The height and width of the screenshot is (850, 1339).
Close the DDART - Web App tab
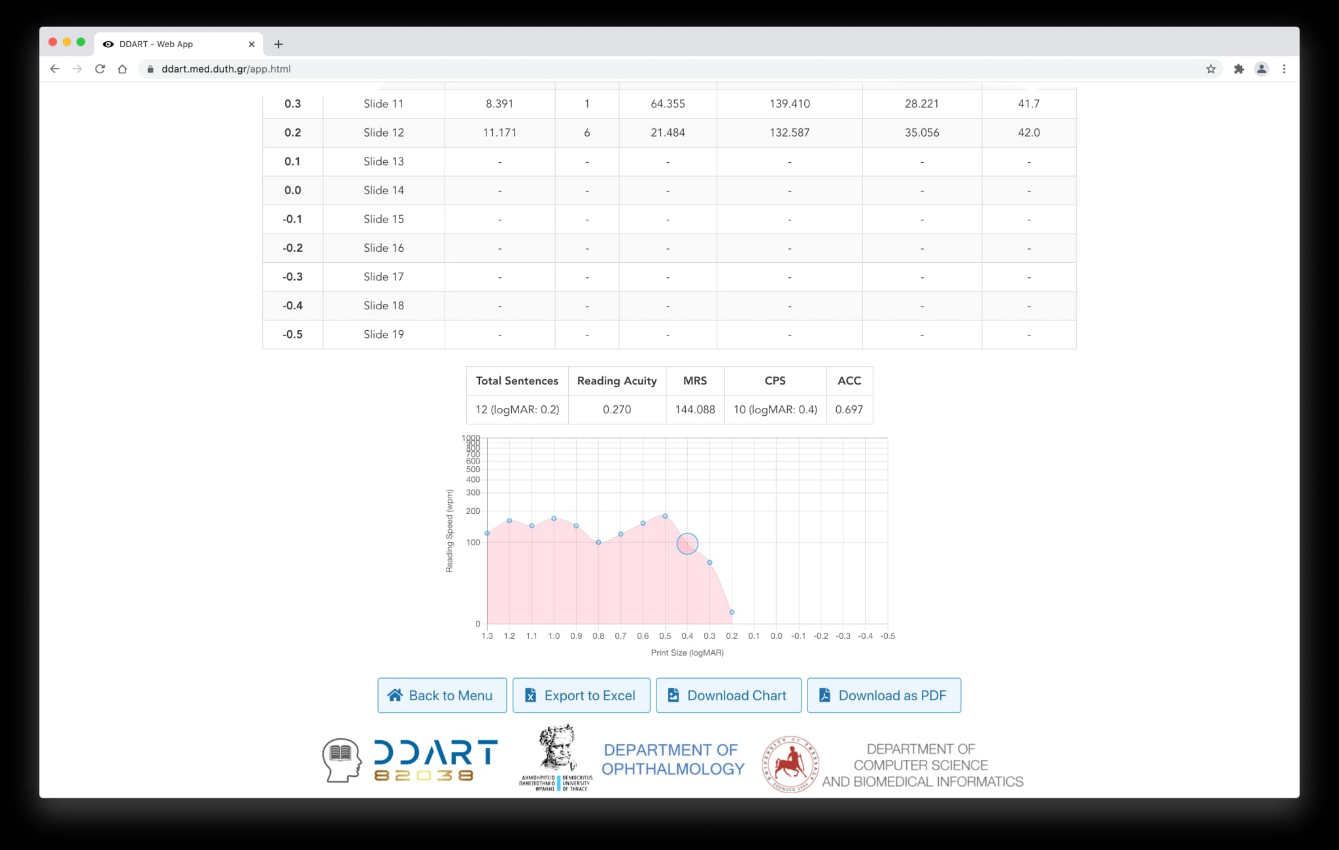pyautogui.click(x=252, y=44)
